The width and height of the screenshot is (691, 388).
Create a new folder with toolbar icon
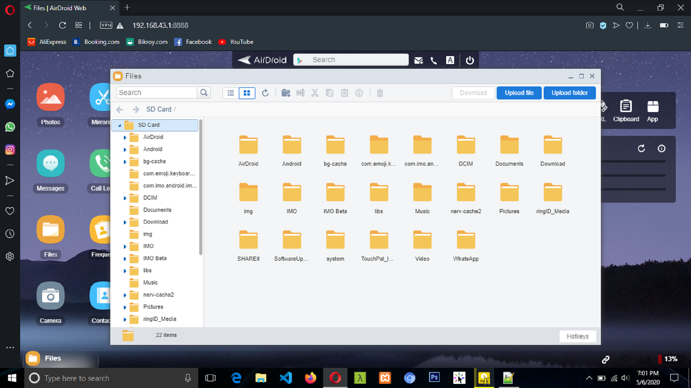tap(286, 93)
